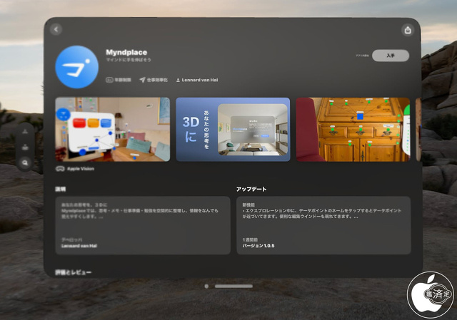Click the Apple Vision headset icon
This screenshot has width=457, height=320.
pos(59,169)
